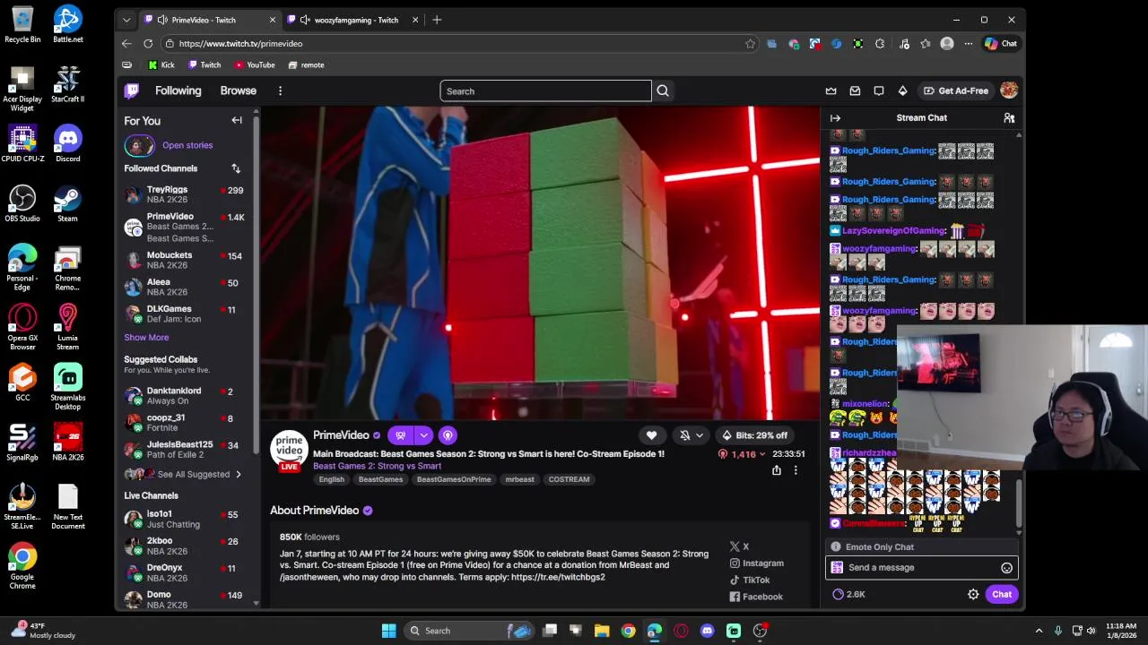Image resolution: width=1148 pixels, height=645 pixels.
Task: Open PrimeVideo Facebook link
Action: tap(755, 597)
